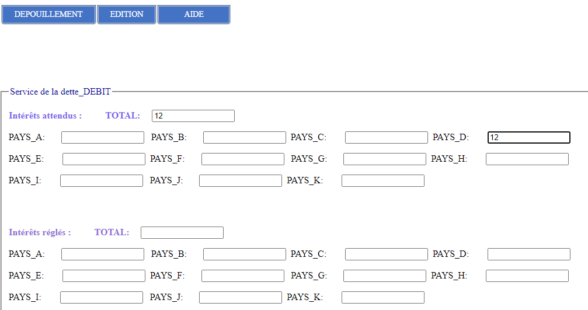Select PAYS_K field under Intérêts réglés
This screenshot has width=588, height=310.
(x=382, y=298)
